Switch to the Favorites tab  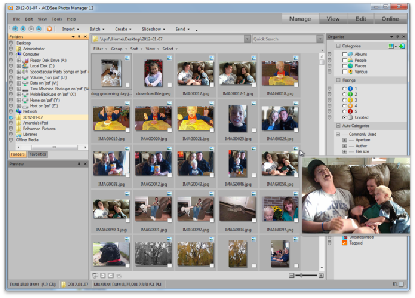click(x=37, y=154)
